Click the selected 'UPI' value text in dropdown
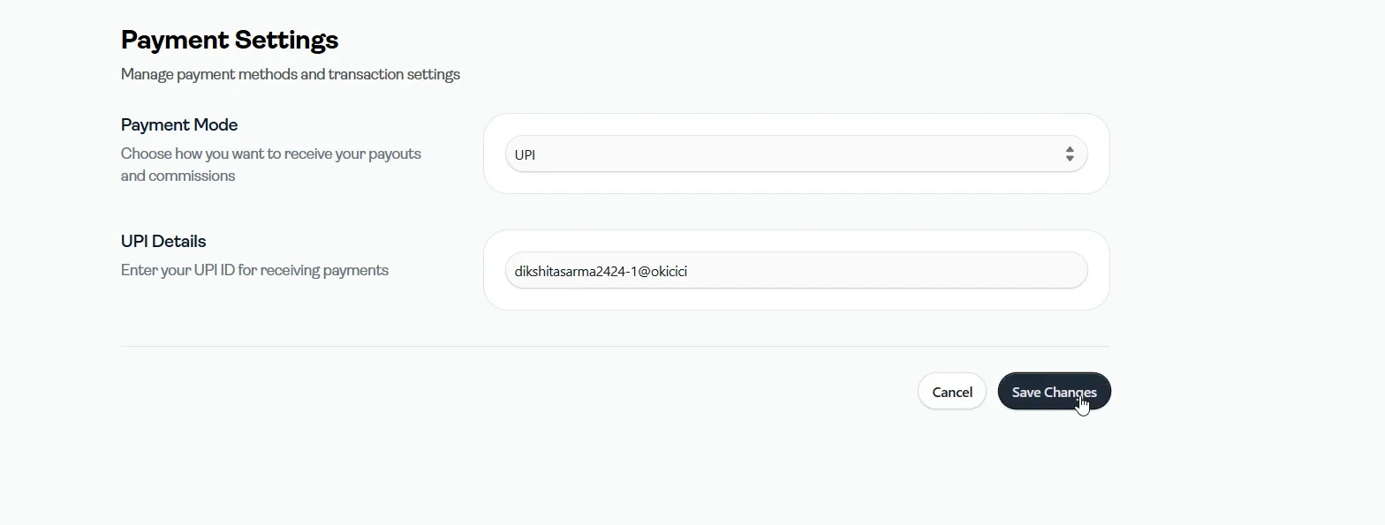Screen dimensions: 1385x525 tap(525, 154)
